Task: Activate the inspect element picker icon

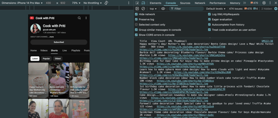Action: click(137, 3)
